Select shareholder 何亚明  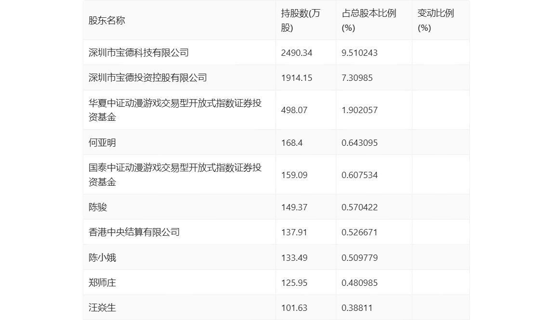pos(102,143)
